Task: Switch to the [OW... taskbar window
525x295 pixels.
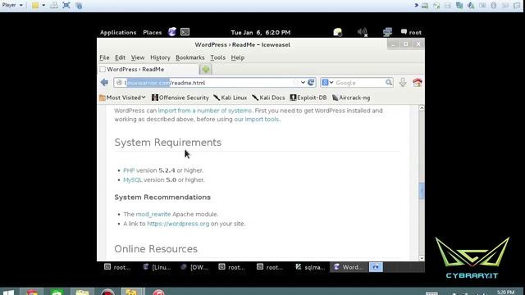Action: click(195, 267)
